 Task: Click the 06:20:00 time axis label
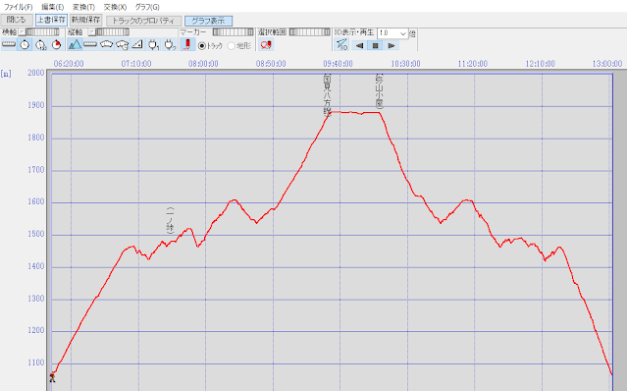point(69,64)
